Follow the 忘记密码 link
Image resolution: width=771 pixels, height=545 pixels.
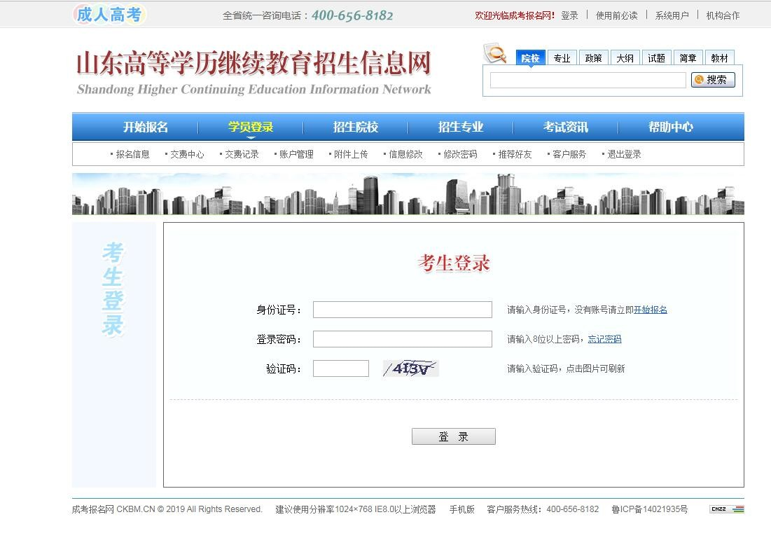click(x=604, y=339)
